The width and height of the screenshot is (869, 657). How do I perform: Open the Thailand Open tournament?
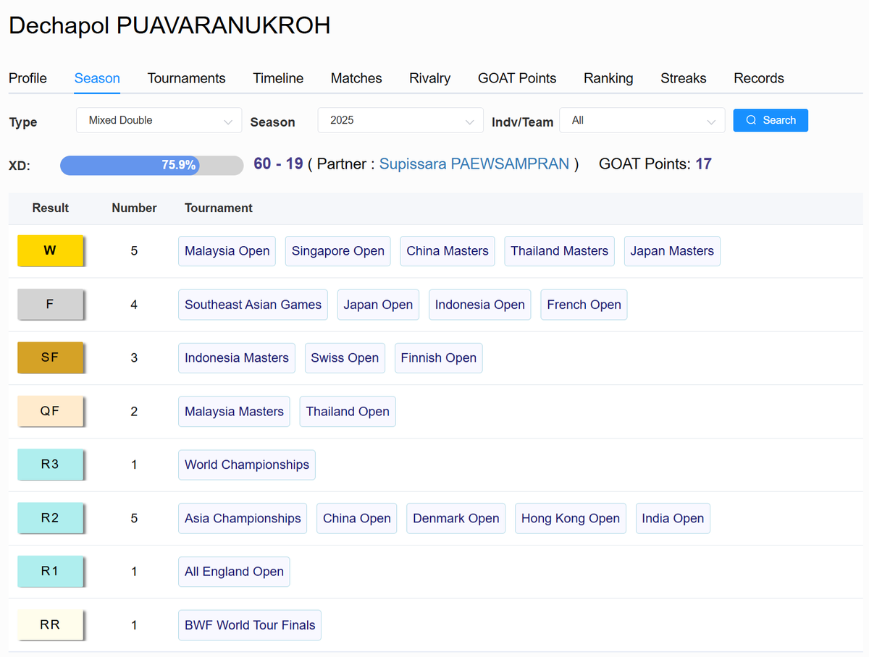(348, 411)
